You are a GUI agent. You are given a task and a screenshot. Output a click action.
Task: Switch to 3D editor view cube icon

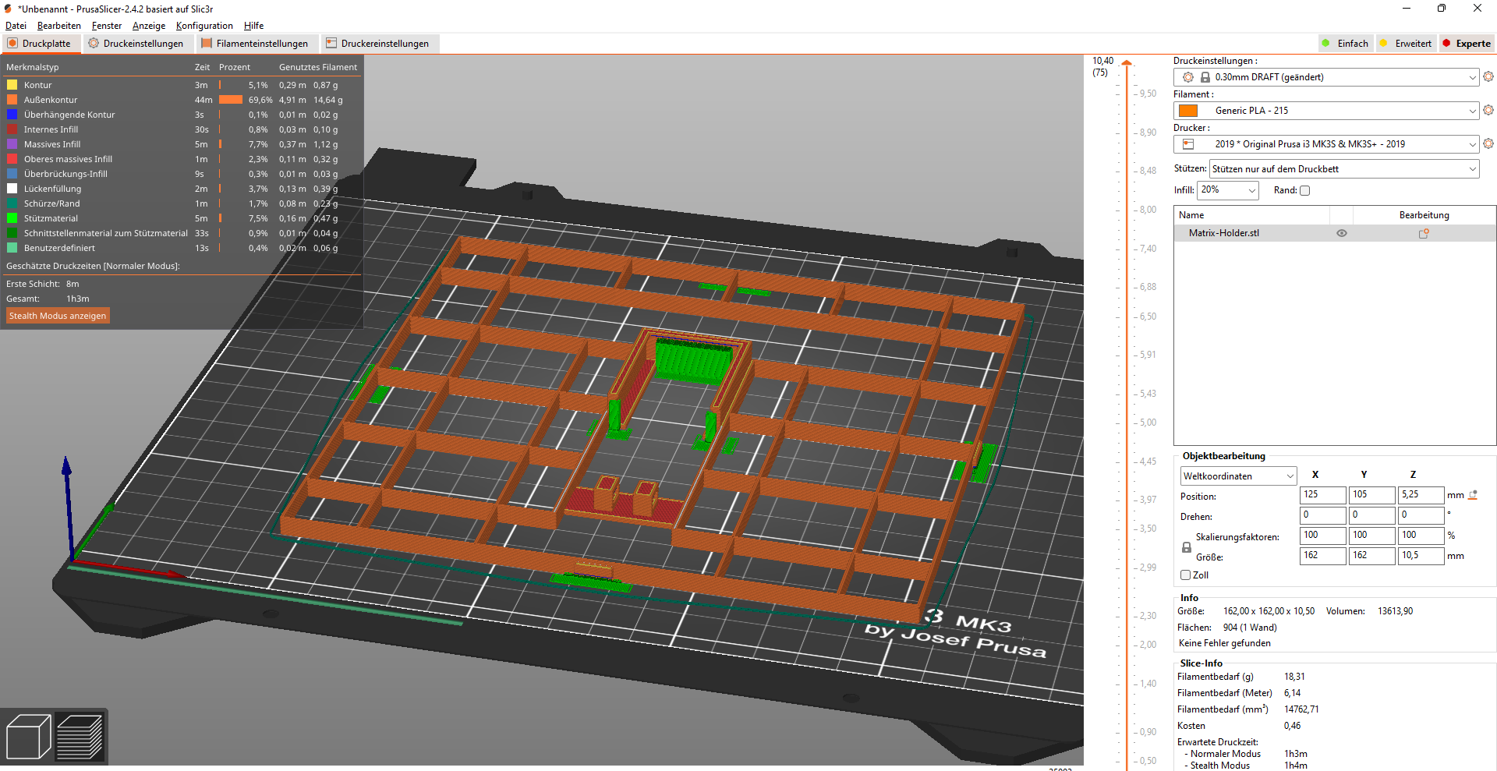click(28, 737)
